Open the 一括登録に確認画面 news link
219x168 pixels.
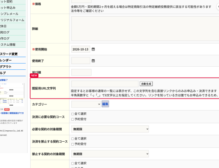[x=12, y=113]
